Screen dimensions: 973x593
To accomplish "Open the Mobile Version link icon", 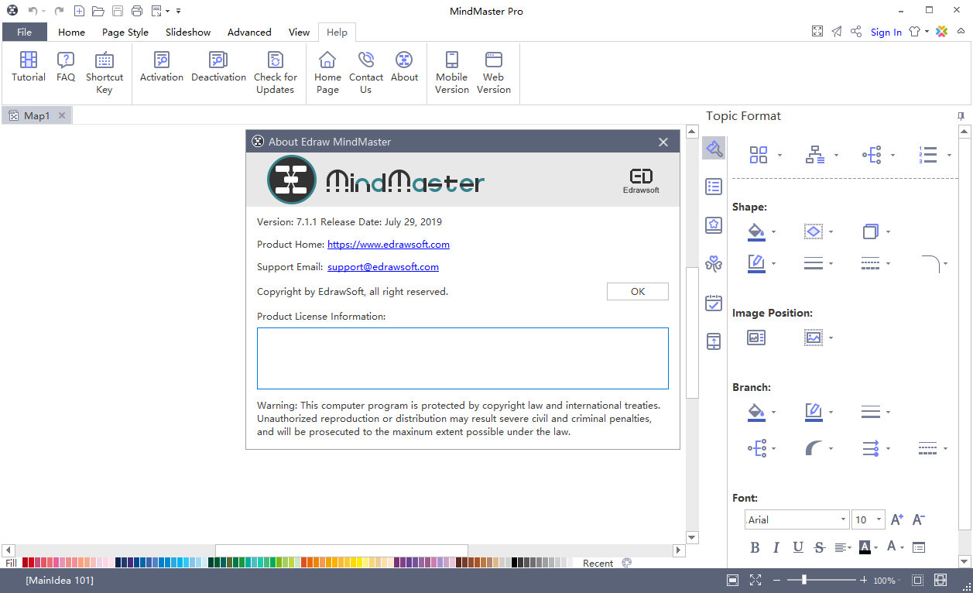I will 452,73.
